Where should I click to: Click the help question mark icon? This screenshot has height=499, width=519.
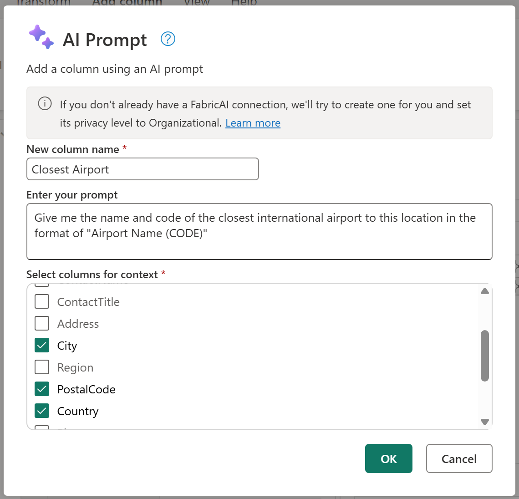pyautogui.click(x=168, y=39)
